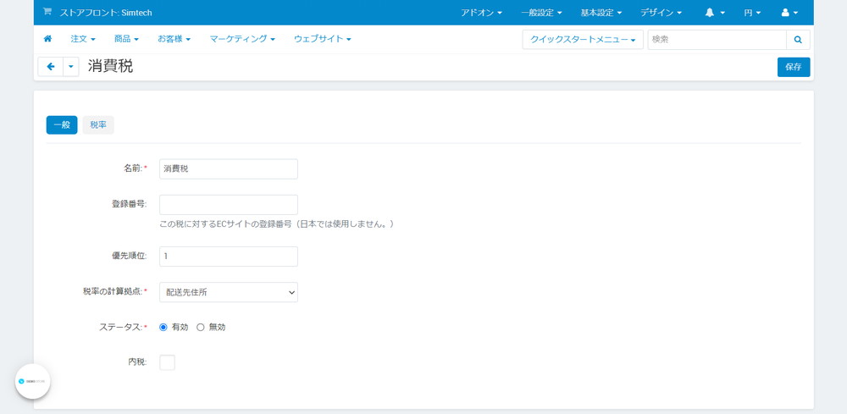Open the 税率の計算拠点 dropdown

tap(229, 293)
